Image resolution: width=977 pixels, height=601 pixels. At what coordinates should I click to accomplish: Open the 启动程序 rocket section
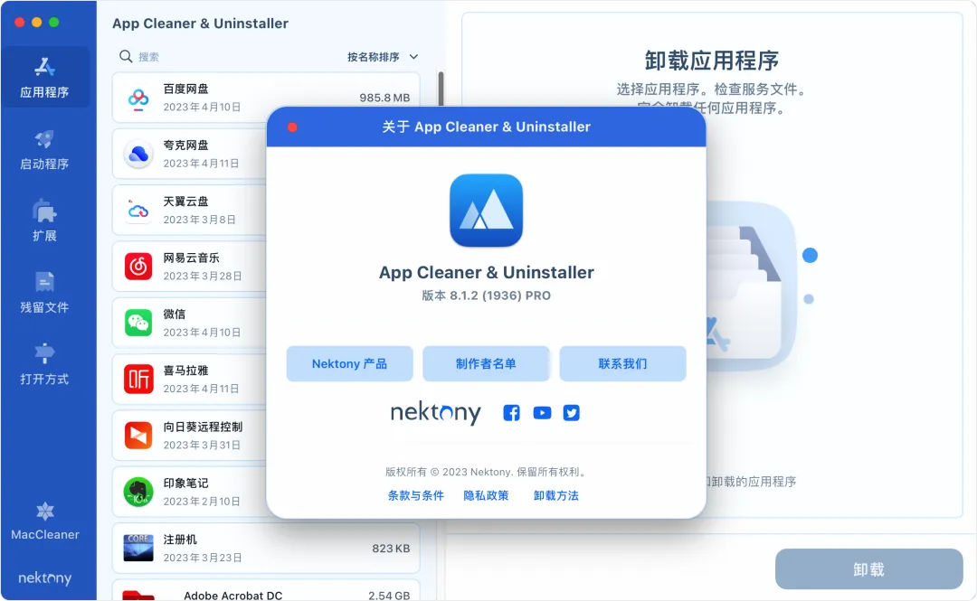pos(45,149)
